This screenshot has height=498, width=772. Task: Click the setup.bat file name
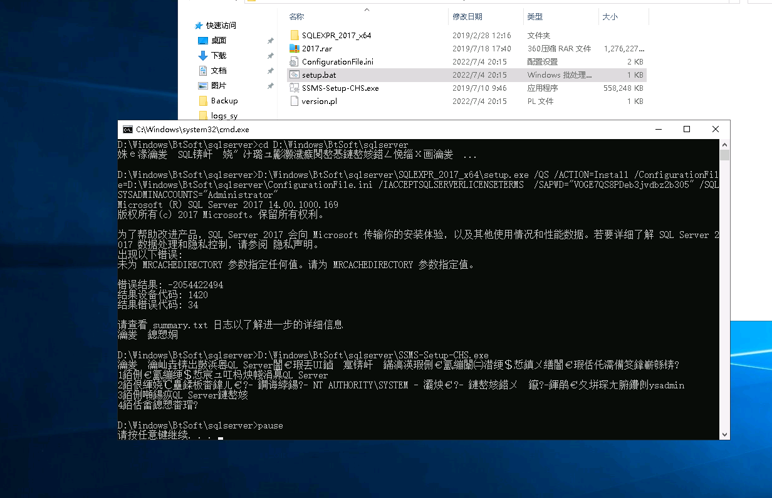click(x=319, y=75)
